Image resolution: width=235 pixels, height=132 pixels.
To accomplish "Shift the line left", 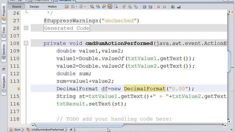I will pyautogui.click(x=144, y=7).
